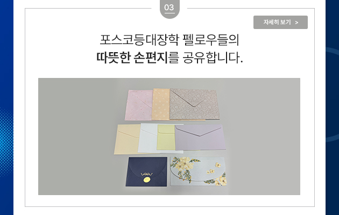339x215 pixels.
Task: Click the gold seal sticker on navy envelope
Action: point(147,180)
